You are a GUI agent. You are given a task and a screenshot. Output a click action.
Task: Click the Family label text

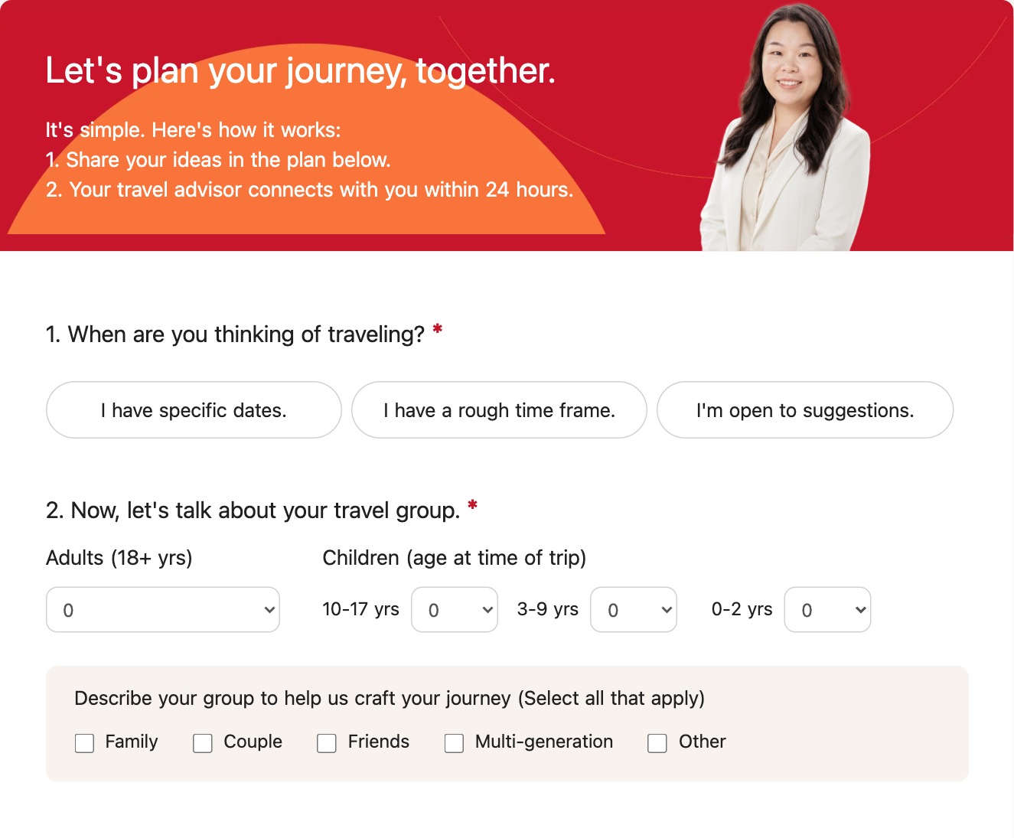pos(132,742)
